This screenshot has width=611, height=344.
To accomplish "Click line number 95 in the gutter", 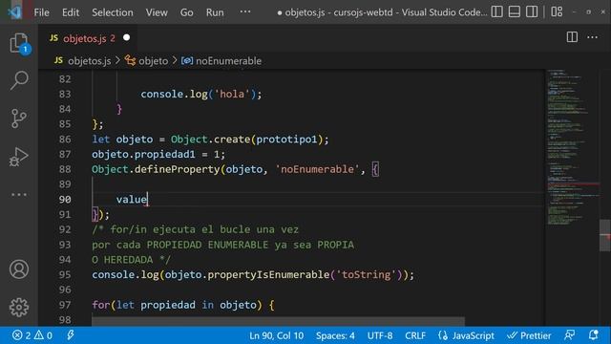I will click(x=65, y=274).
